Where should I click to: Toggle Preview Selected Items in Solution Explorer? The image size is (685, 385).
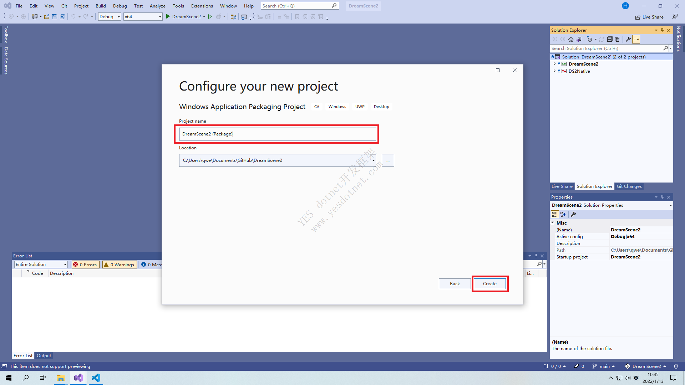(636, 39)
